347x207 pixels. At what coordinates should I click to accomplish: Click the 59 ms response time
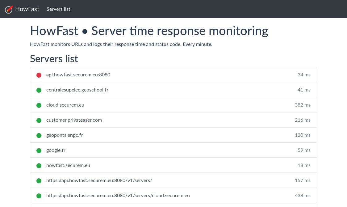tap(304, 150)
